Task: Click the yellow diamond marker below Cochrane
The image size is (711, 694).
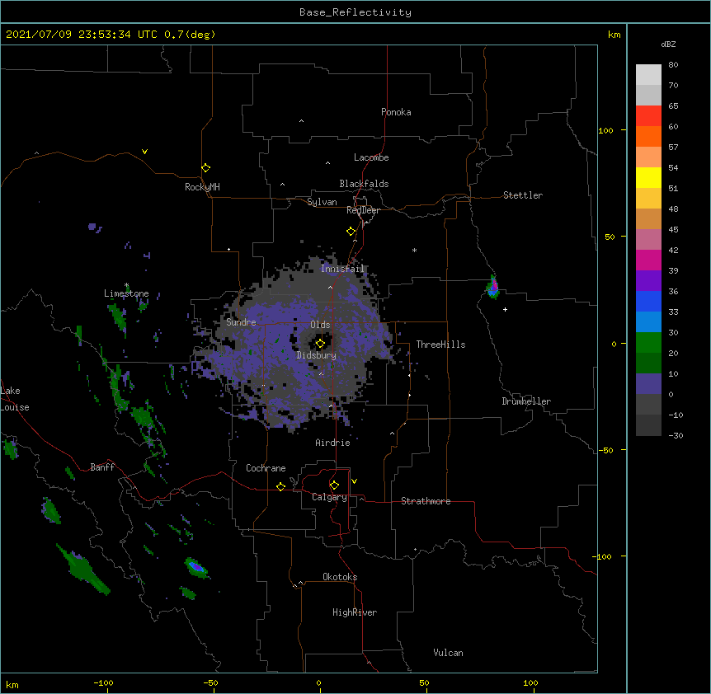Action: click(x=280, y=486)
